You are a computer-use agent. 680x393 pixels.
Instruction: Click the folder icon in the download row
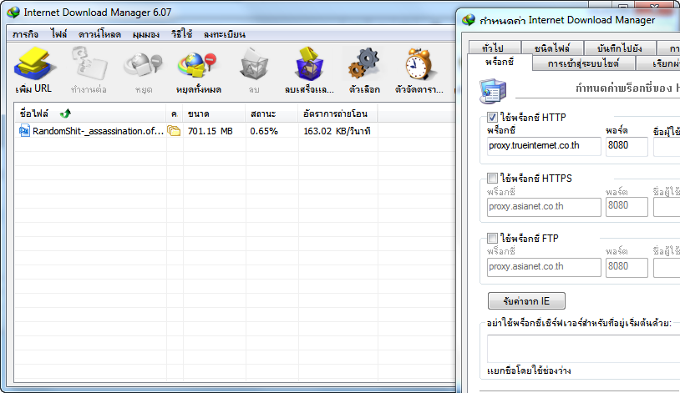pyautogui.click(x=174, y=130)
